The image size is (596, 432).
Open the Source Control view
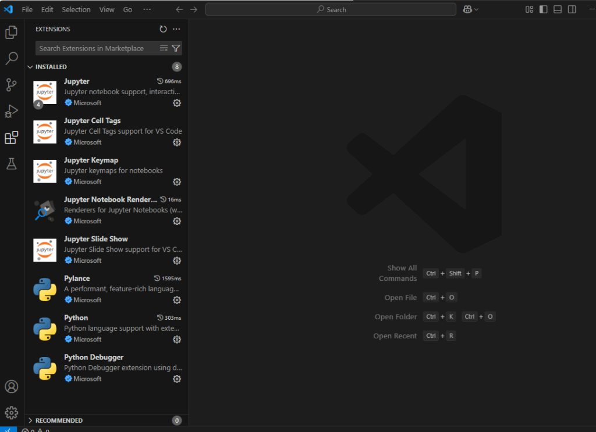pyautogui.click(x=12, y=85)
